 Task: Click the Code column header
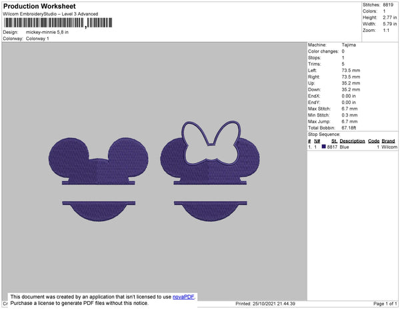pos(374,141)
